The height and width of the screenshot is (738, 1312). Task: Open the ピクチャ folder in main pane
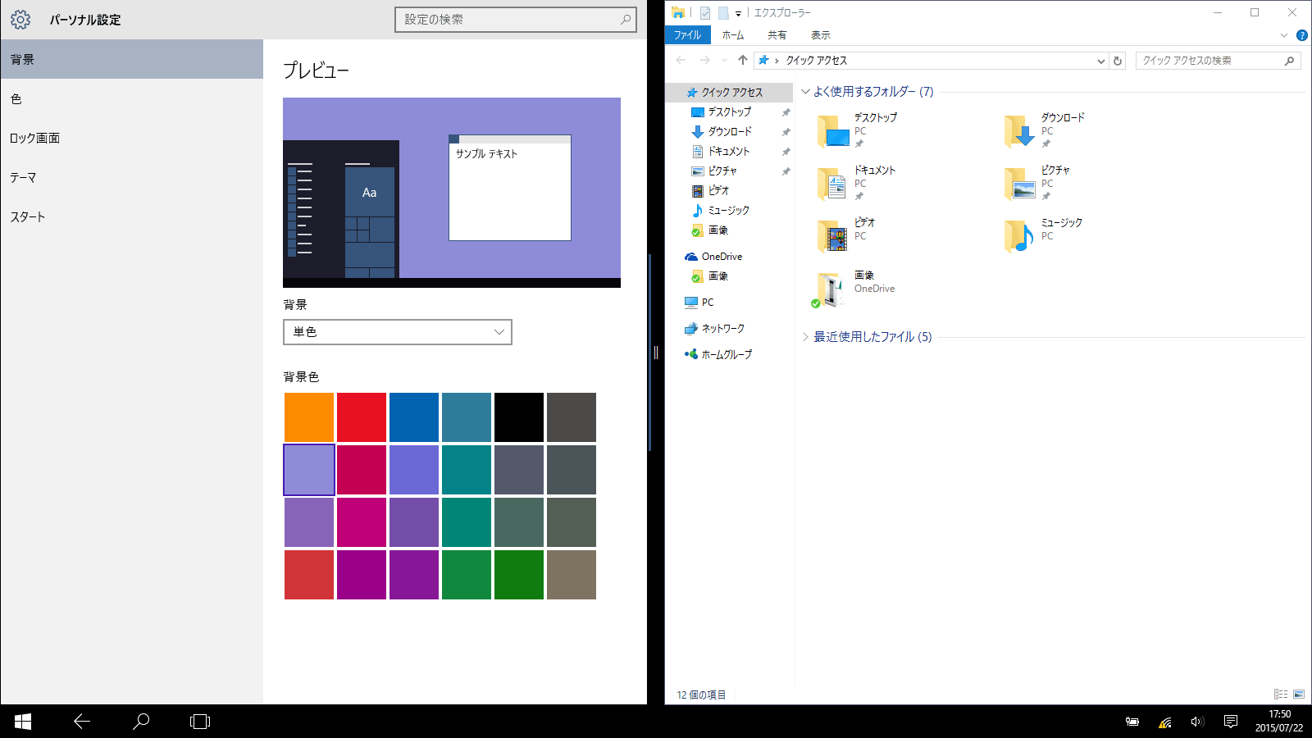[1020, 184]
